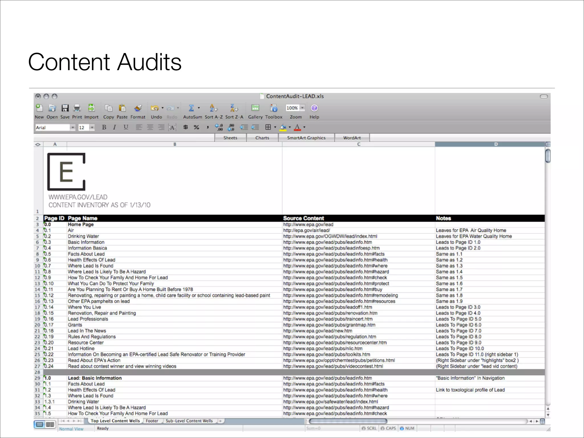The width and height of the screenshot is (584, 438).
Task: Open the WordArt tab
Action: click(352, 138)
